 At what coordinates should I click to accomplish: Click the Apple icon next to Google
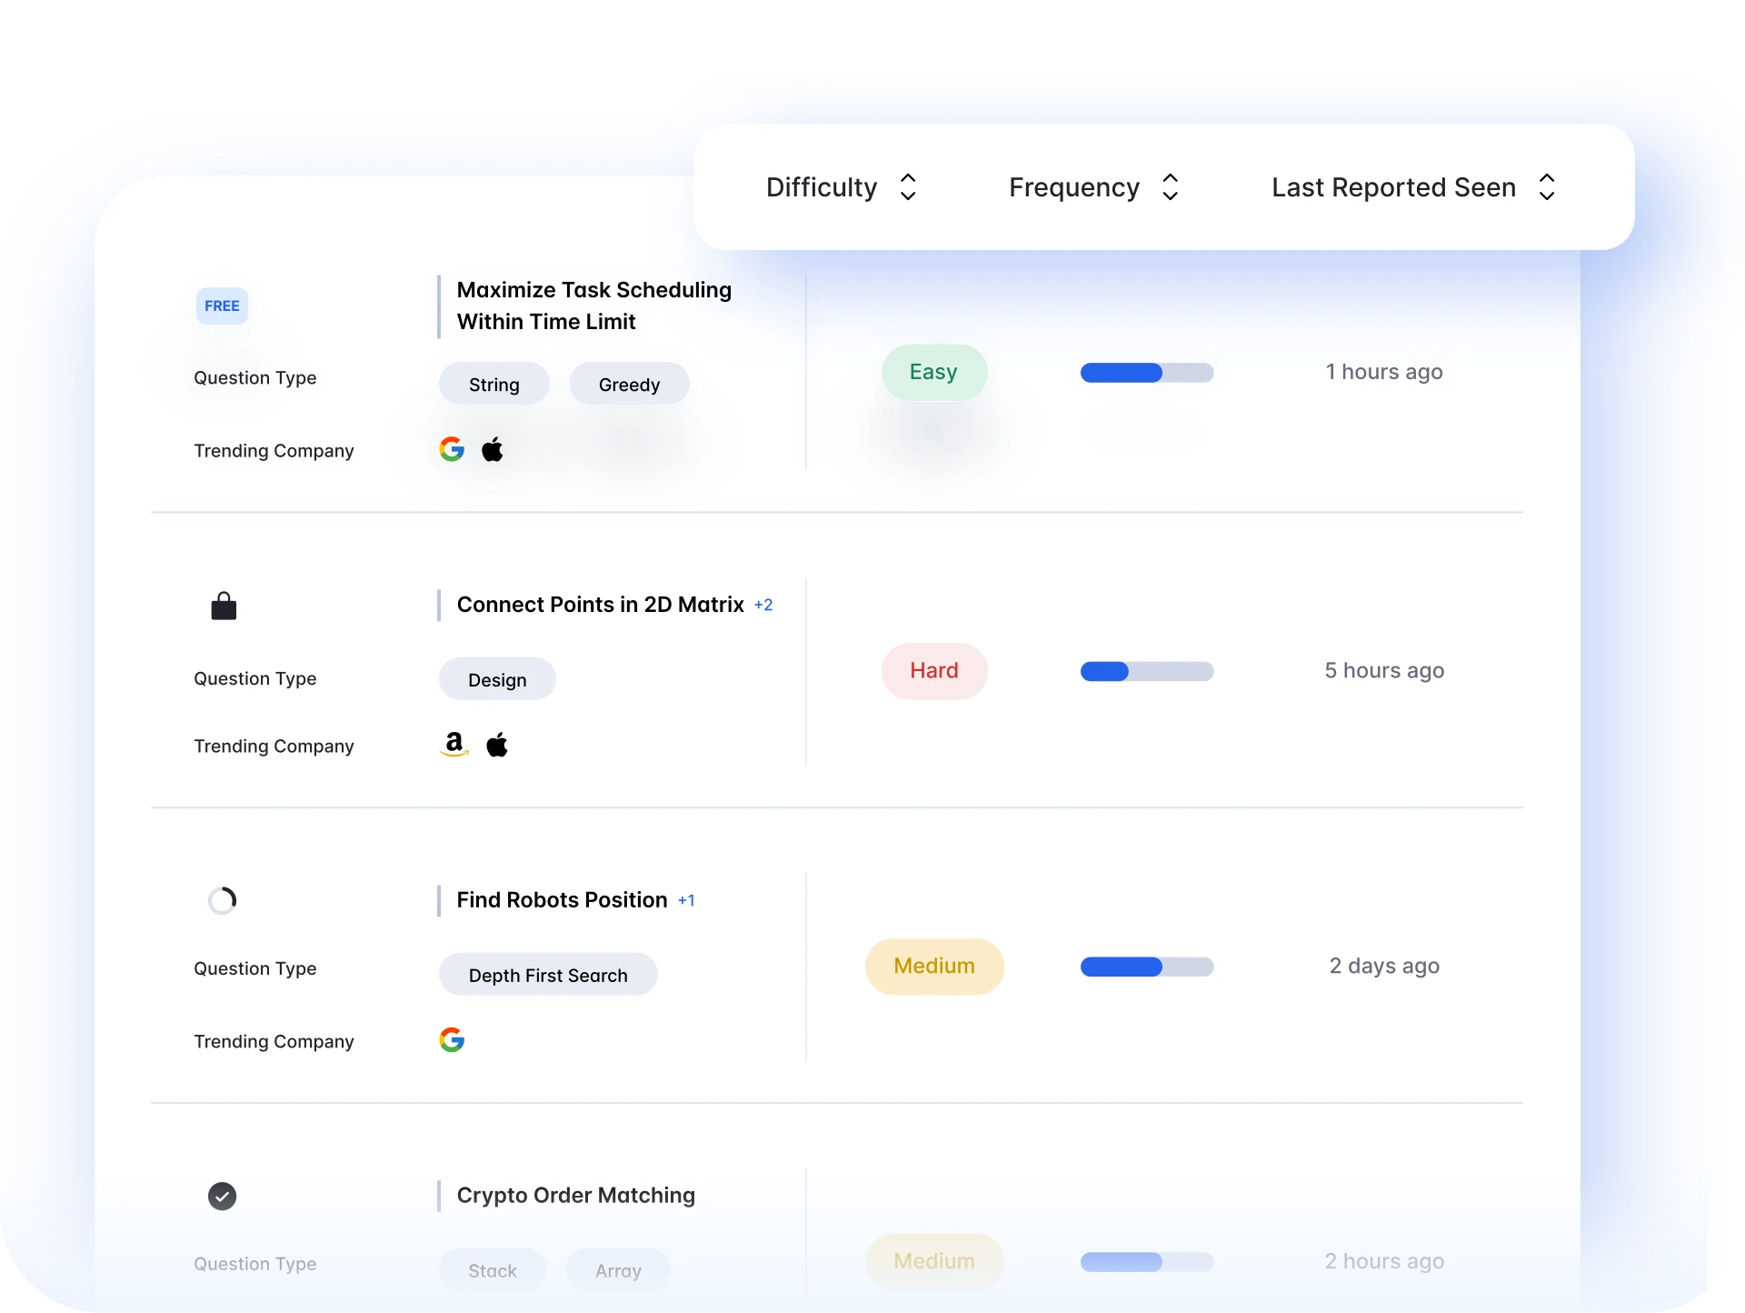[494, 447]
